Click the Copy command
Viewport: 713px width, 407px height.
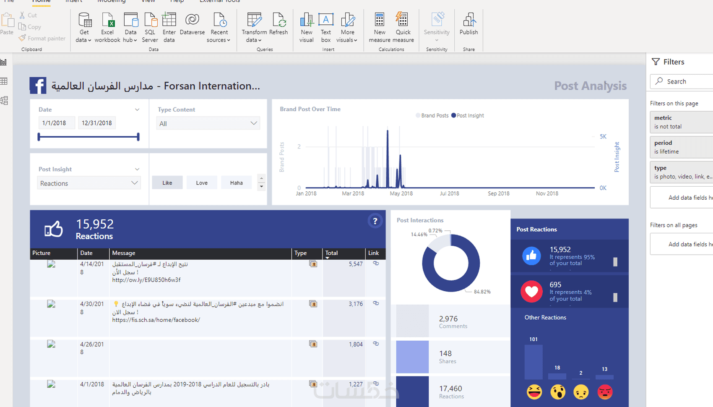(30, 27)
